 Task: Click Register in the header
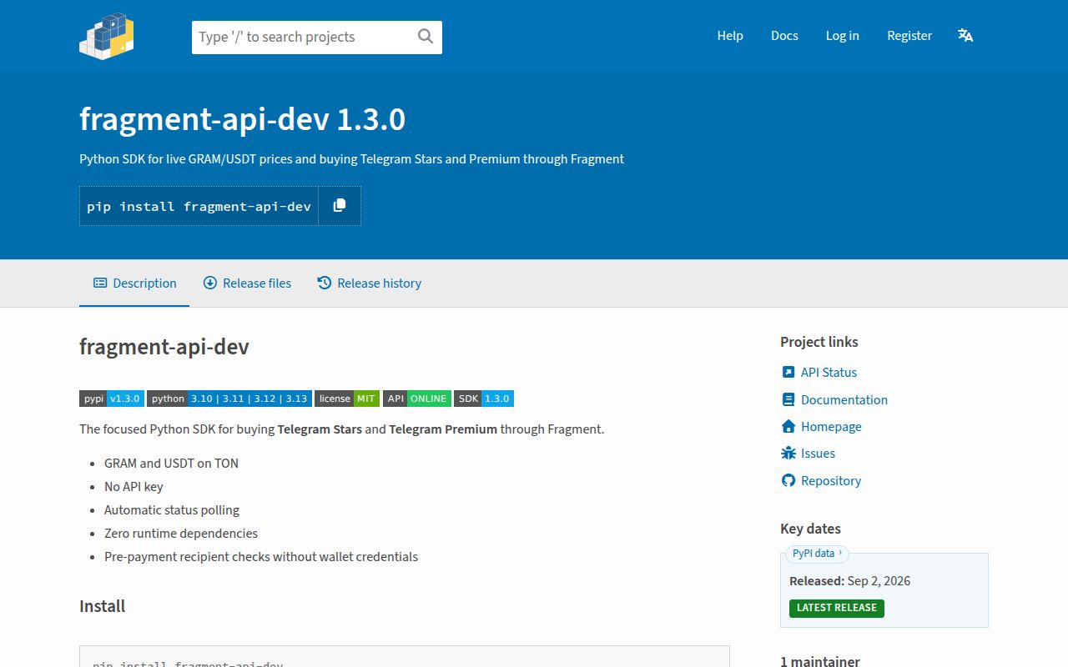tap(909, 35)
